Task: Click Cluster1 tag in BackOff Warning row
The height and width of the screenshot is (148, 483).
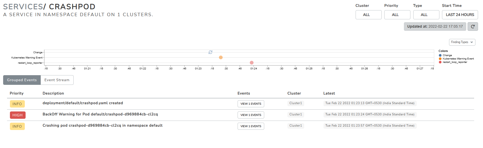Action: click(x=296, y=115)
